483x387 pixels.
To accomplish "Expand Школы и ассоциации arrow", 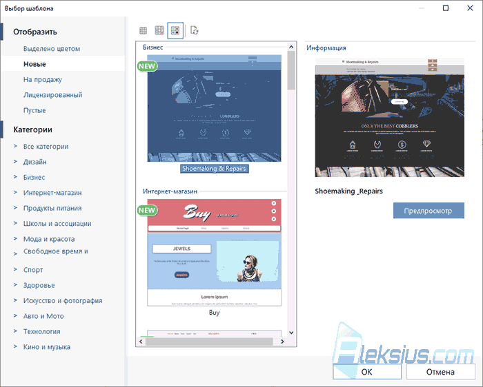I will (x=15, y=223).
